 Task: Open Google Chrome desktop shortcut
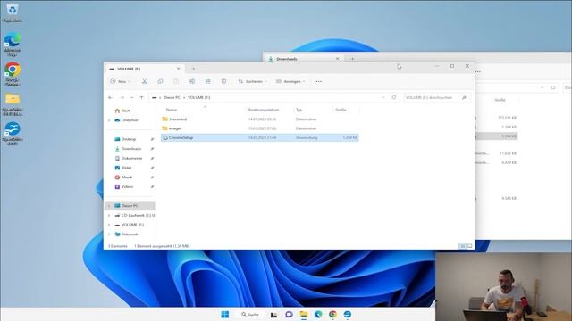(x=13, y=74)
